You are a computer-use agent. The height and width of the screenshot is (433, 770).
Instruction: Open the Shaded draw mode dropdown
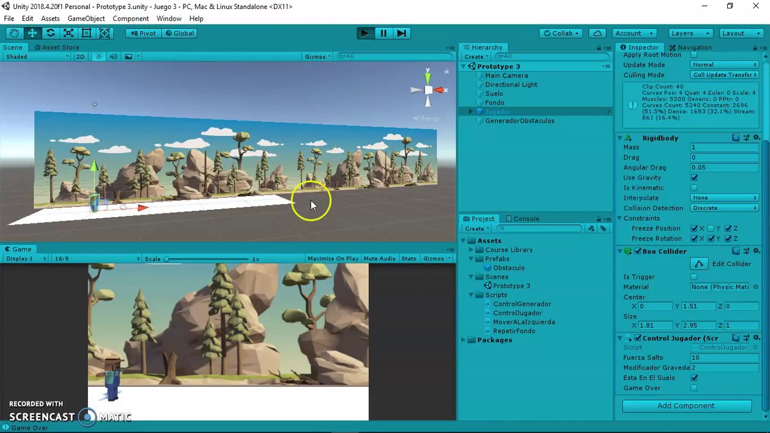point(37,57)
